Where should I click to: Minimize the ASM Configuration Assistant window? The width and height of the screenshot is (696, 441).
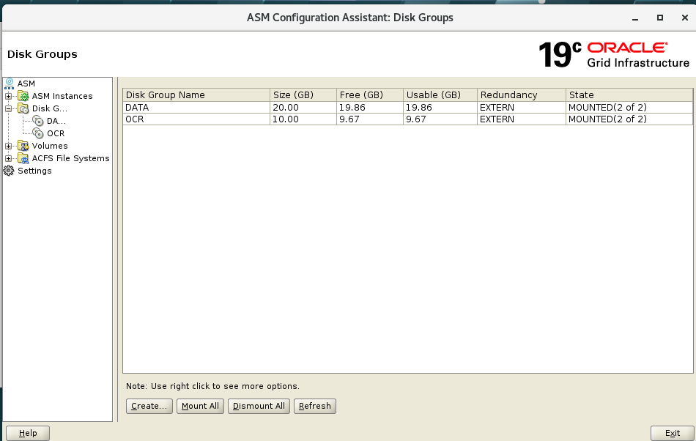[635, 18]
